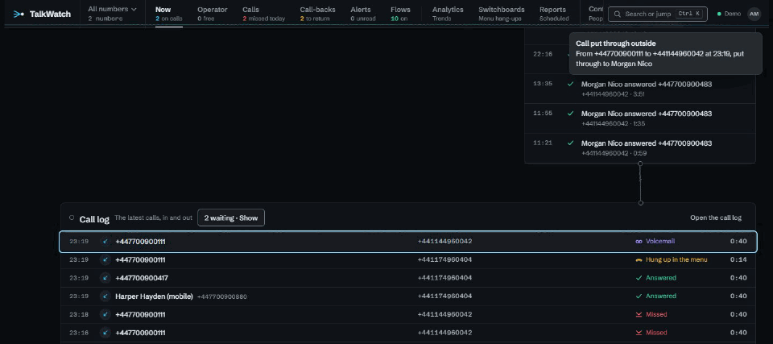The width and height of the screenshot is (773, 344).
Task: Focus the Search or jump field
Action: pyautogui.click(x=658, y=14)
